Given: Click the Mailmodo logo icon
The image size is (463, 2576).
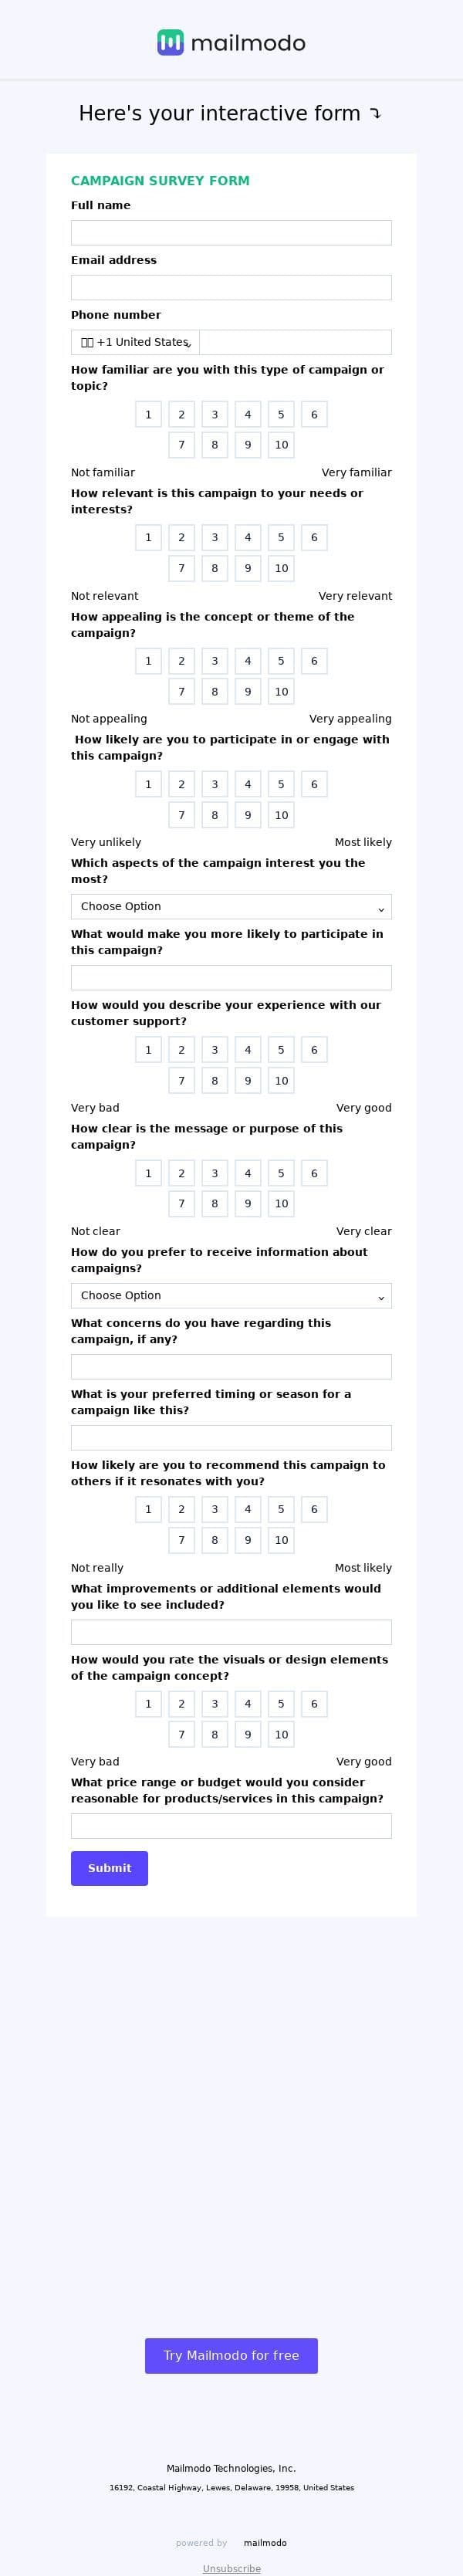Looking at the screenshot, I should [x=170, y=42].
